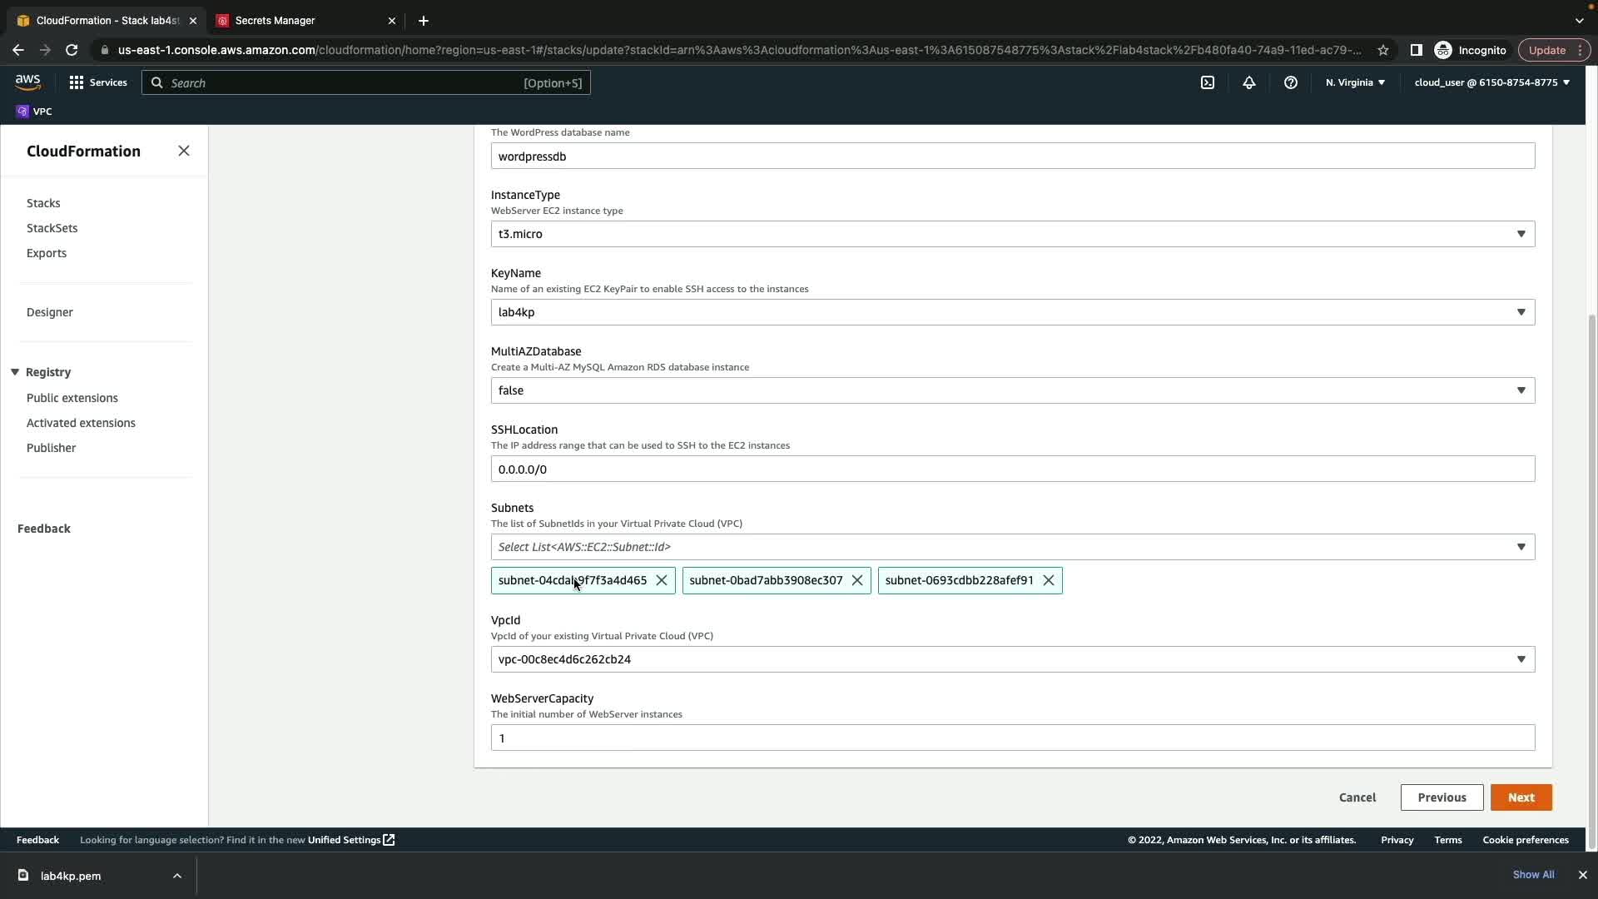Expand the MultiAZDatabase false dropdown
The image size is (1598, 899).
tap(1012, 390)
